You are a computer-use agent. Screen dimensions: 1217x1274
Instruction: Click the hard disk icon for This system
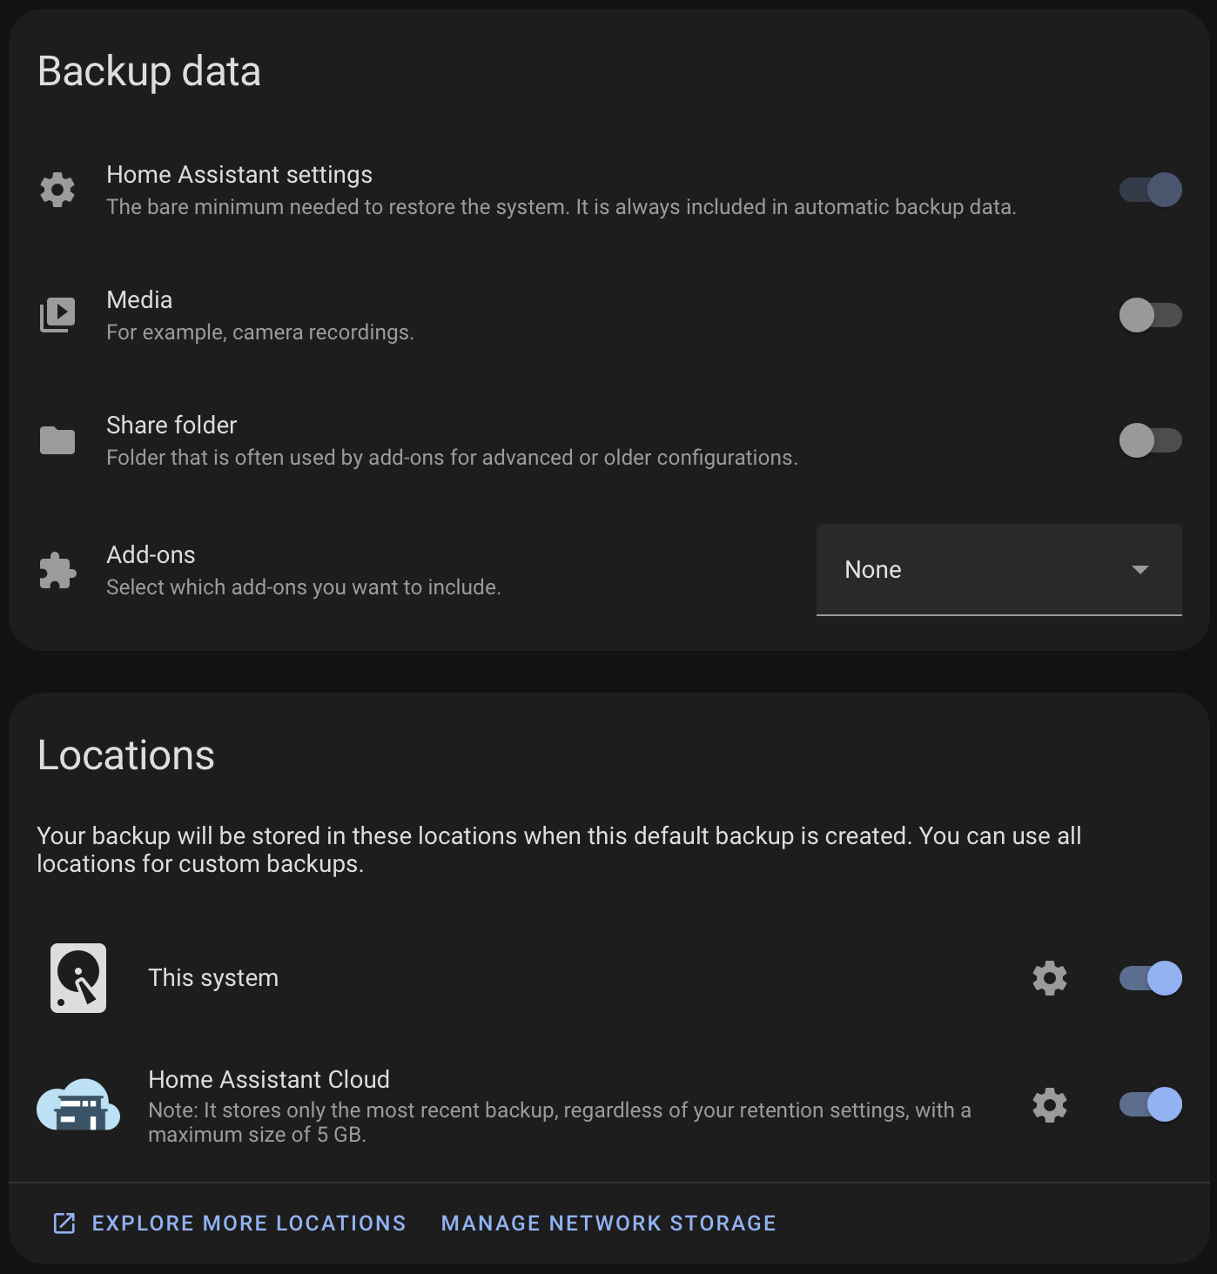click(77, 977)
